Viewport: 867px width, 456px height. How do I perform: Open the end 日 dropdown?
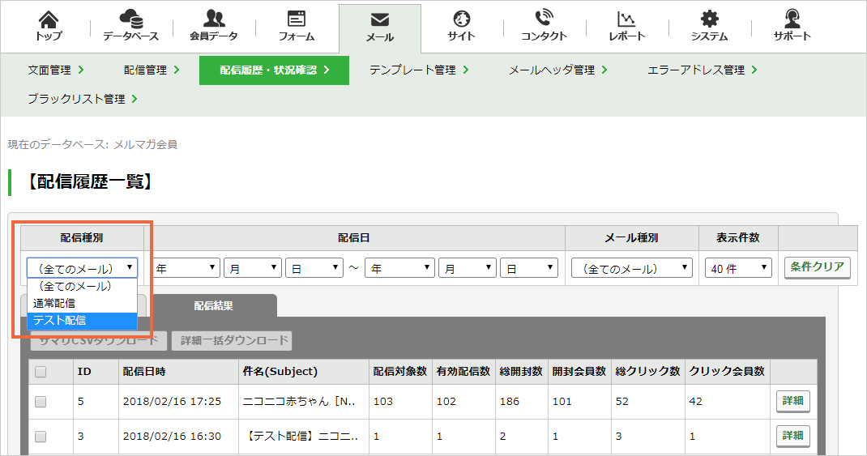[x=528, y=268]
